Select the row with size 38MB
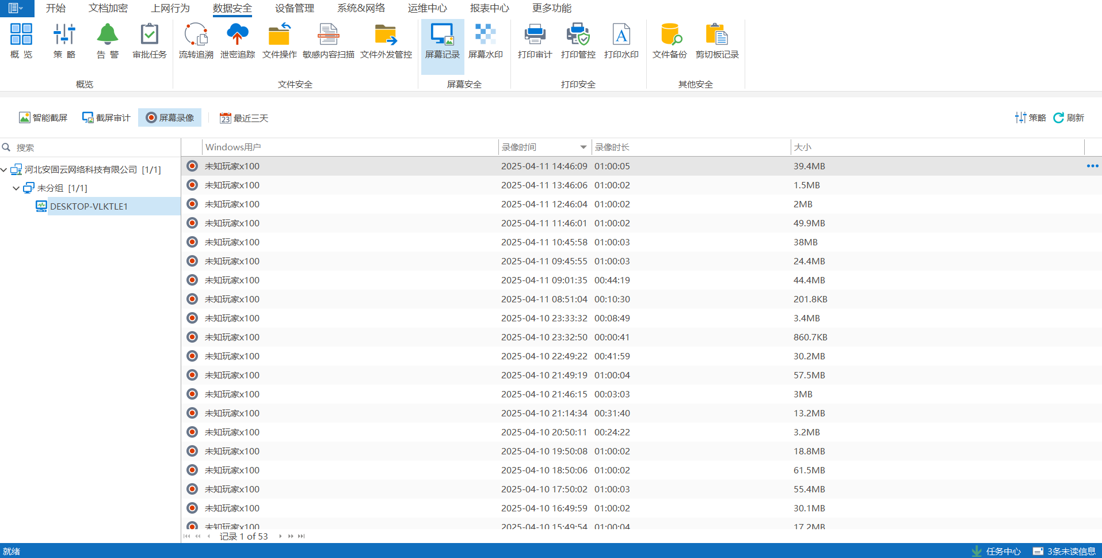 [x=642, y=242]
